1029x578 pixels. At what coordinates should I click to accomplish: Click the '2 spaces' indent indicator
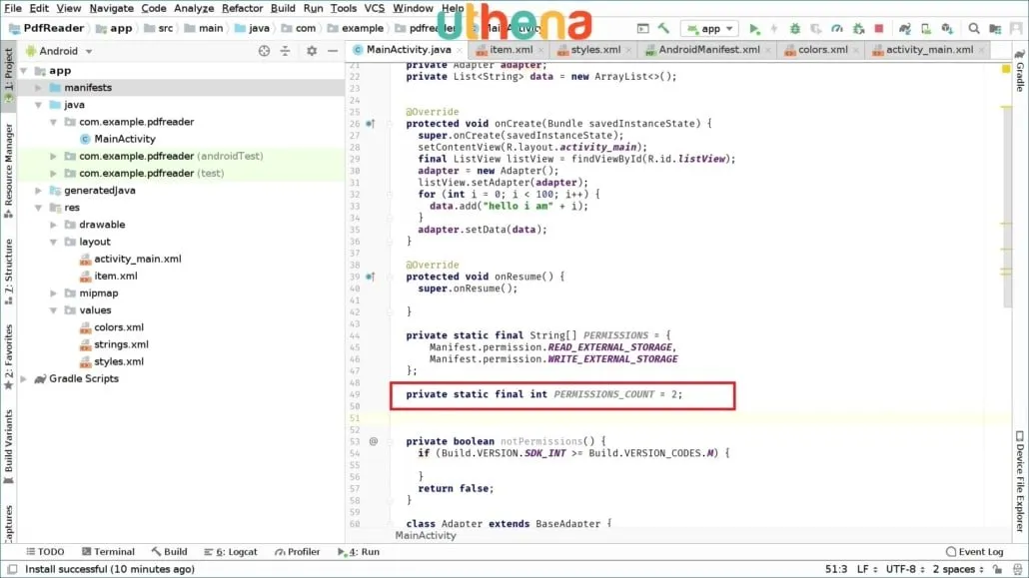tap(958, 569)
